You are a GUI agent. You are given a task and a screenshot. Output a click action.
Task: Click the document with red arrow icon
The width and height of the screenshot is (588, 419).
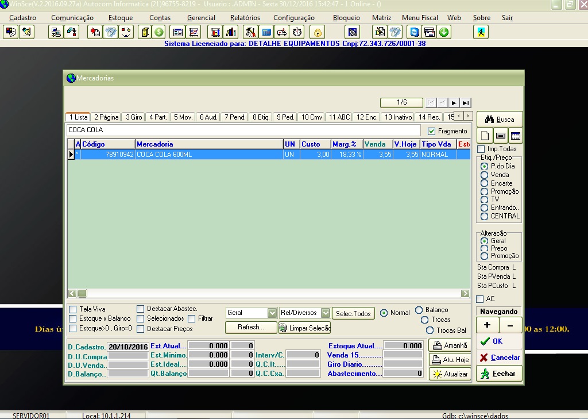(95, 32)
